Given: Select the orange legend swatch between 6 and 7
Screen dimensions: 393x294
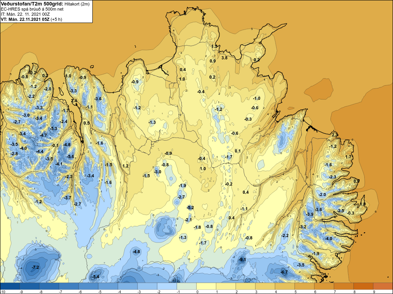Looking at the screenshot, I should [324, 286].
